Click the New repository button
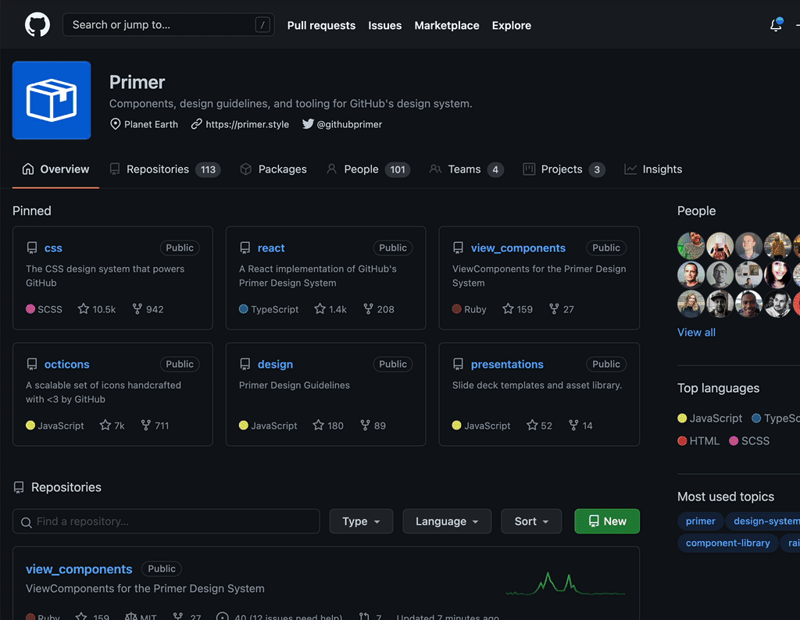The image size is (800, 620). coord(607,521)
